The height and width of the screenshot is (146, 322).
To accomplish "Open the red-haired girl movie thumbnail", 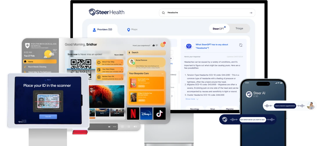I will (107, 96).
